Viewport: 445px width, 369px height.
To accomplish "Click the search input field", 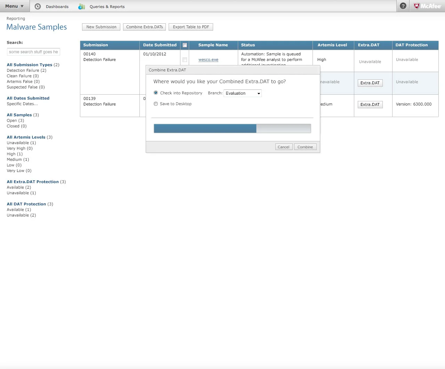I will click(x=33, y=52).
